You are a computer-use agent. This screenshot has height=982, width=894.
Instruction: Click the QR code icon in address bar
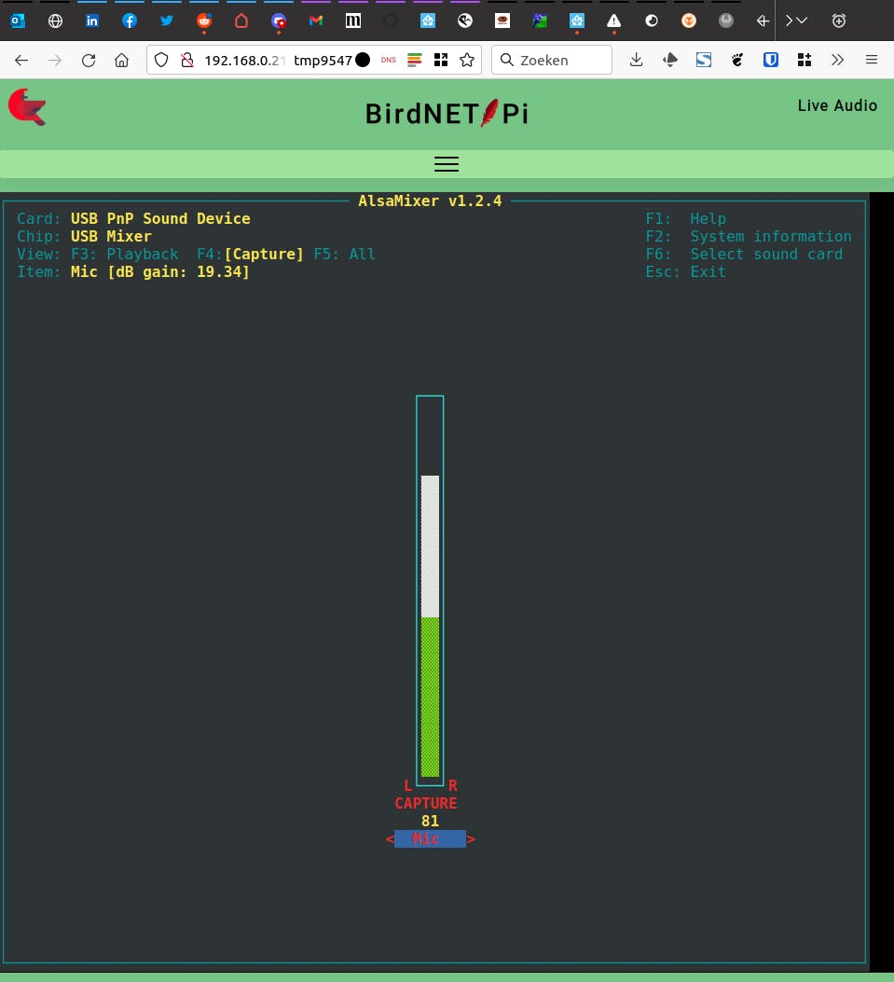tap(441, 60)
